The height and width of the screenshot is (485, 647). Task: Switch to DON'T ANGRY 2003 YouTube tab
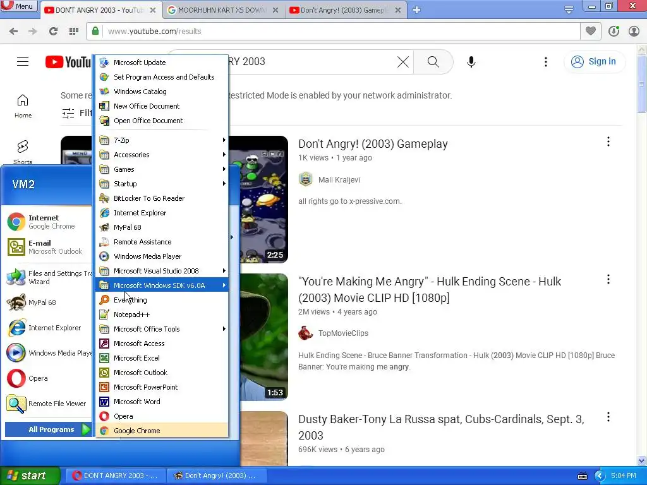click(100, 10)
